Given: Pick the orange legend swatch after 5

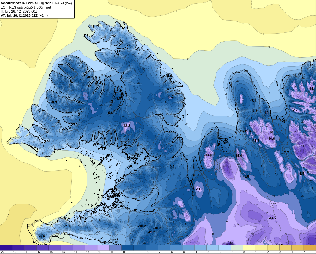Looking at the screenshot, I should point(310,247).
